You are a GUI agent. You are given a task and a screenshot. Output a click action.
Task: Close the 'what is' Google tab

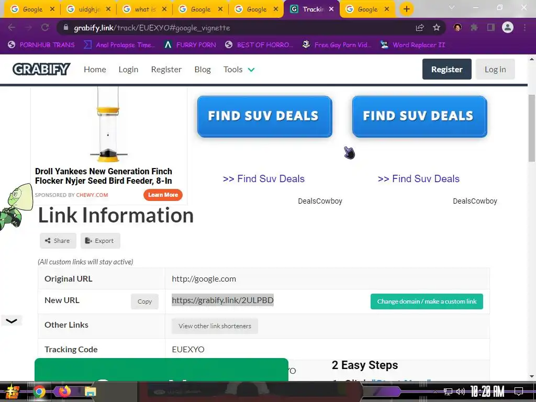(164, 9)
